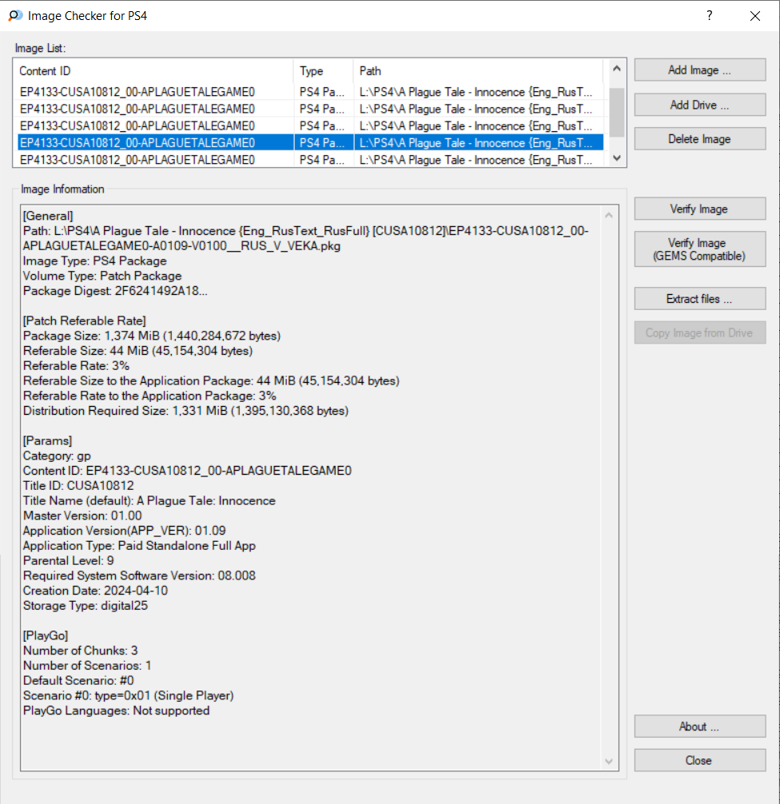Click the help question mark icon
Image resolution: width=780 pixels, height=804 pixels.
coord(709,15)
